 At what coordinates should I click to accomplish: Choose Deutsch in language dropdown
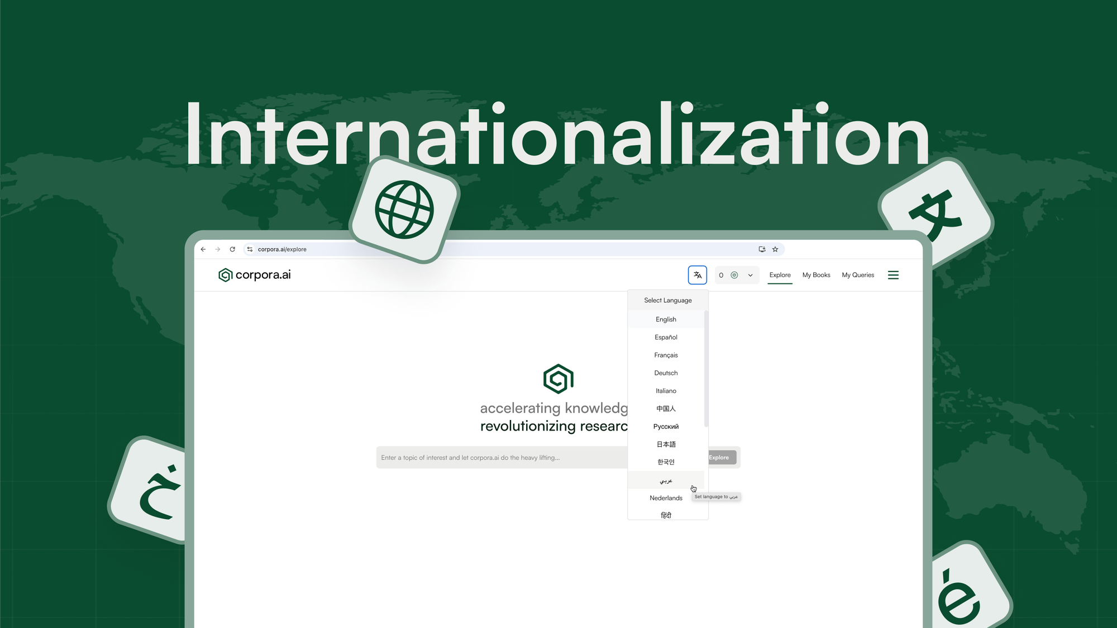(x=666, y=373)
